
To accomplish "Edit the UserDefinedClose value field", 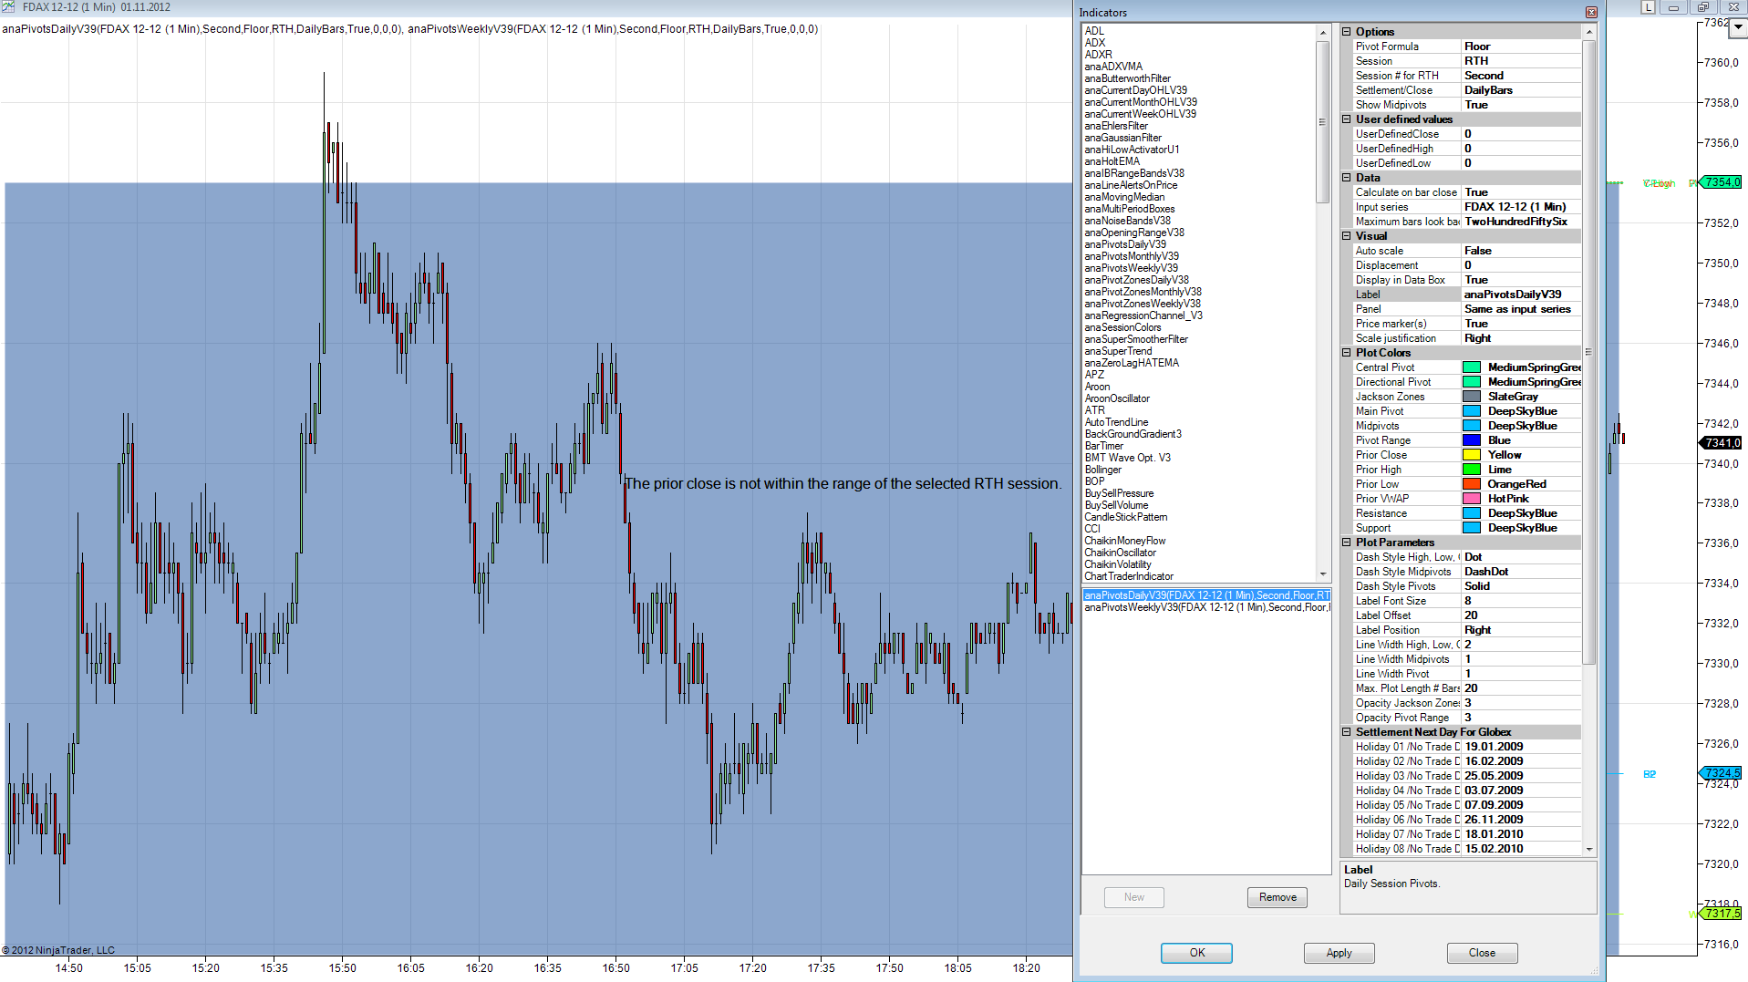I will pyautogui.click(x=1521, y=134).
